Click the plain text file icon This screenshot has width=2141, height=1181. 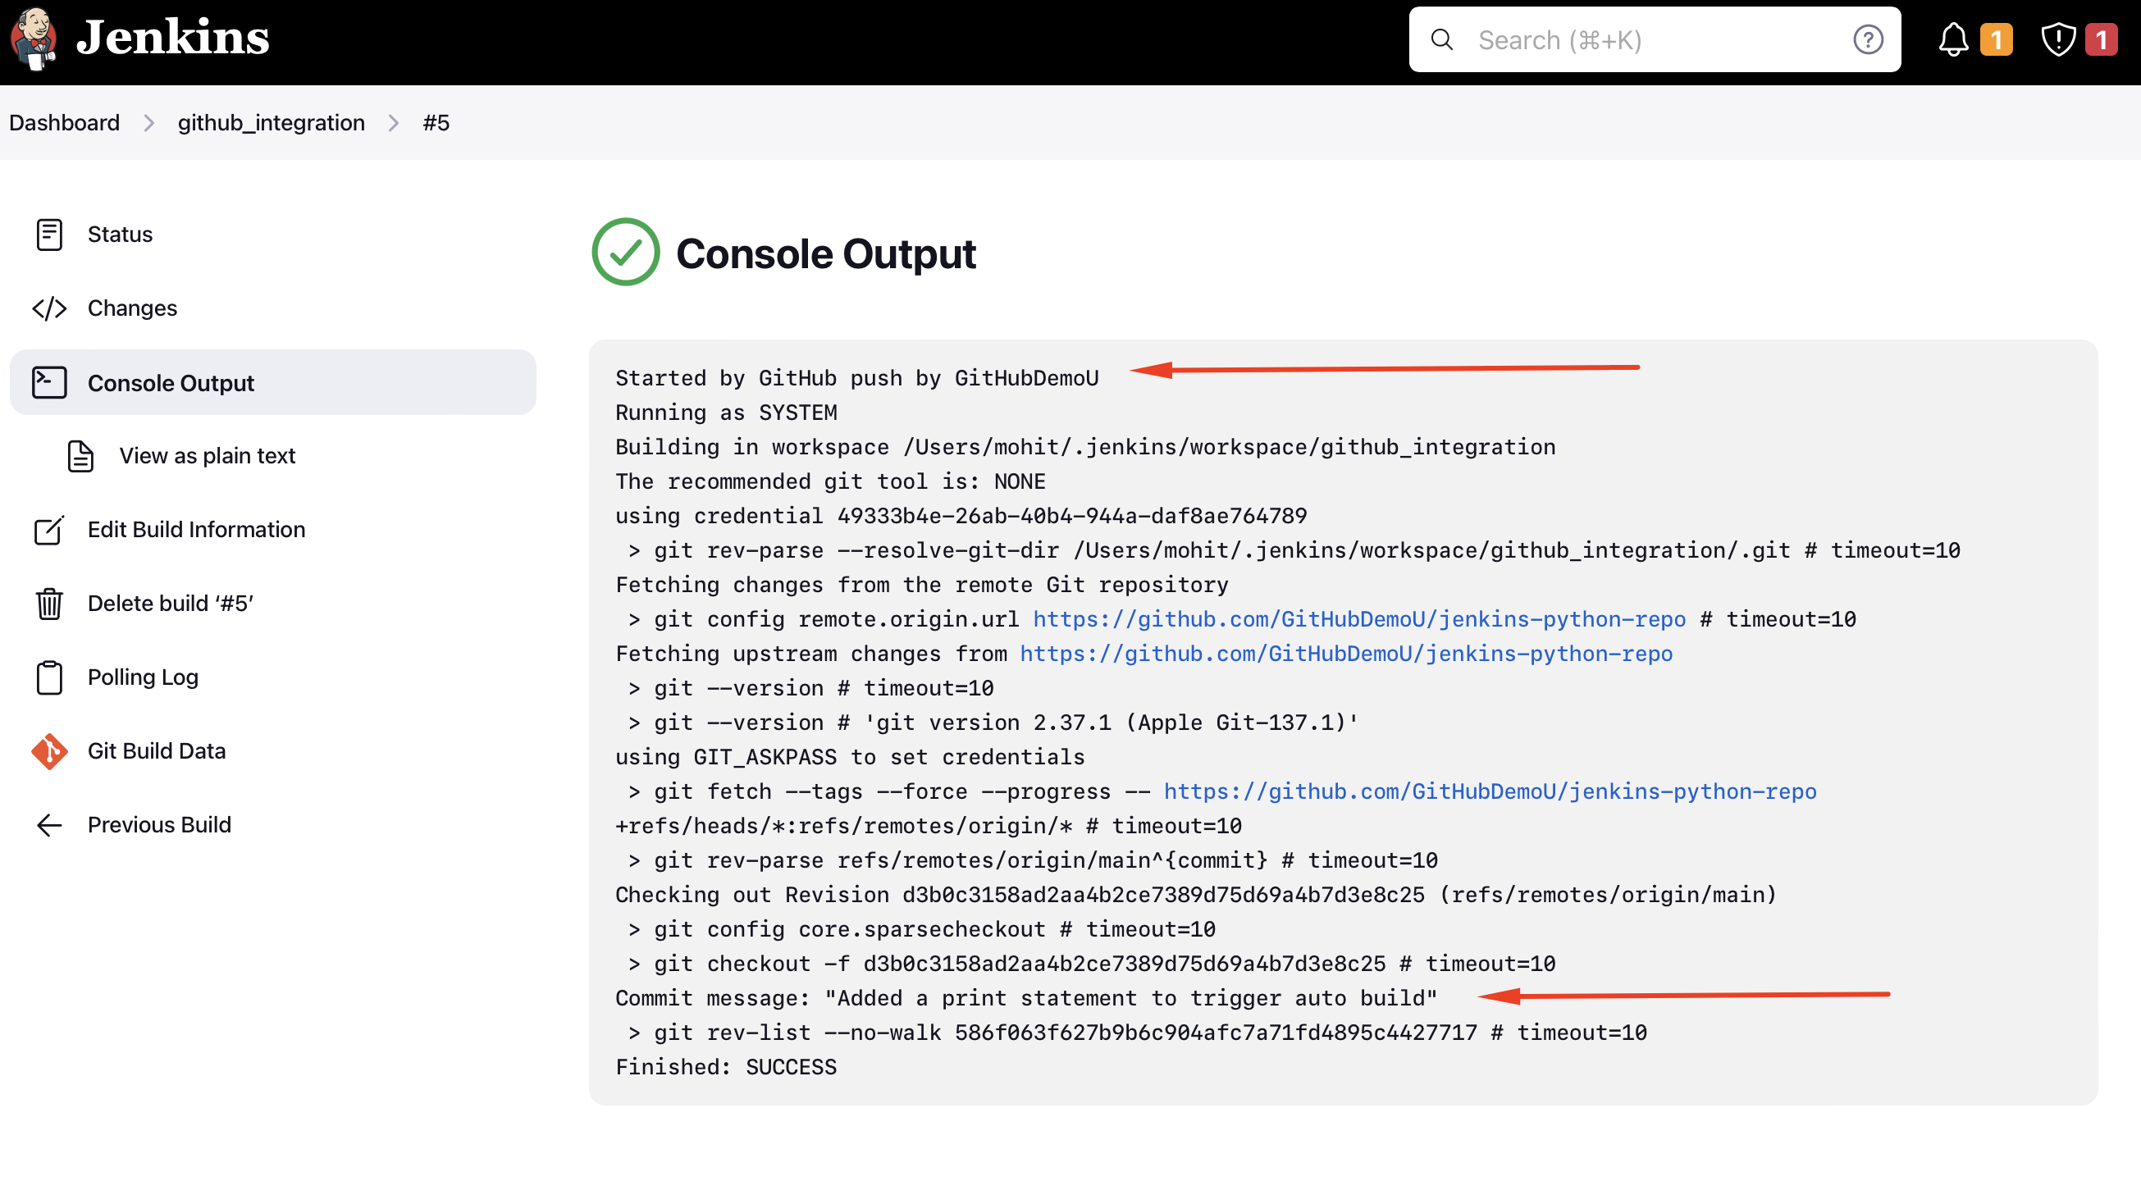pos(80,456)
